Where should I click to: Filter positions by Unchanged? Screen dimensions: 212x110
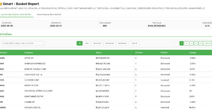122,43
